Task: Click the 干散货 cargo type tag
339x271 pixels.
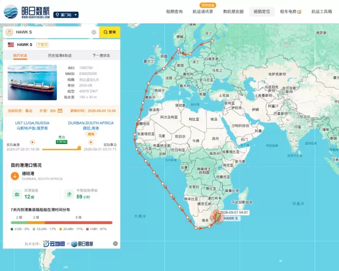Action: pyautogui.click(x=42, y=44)
